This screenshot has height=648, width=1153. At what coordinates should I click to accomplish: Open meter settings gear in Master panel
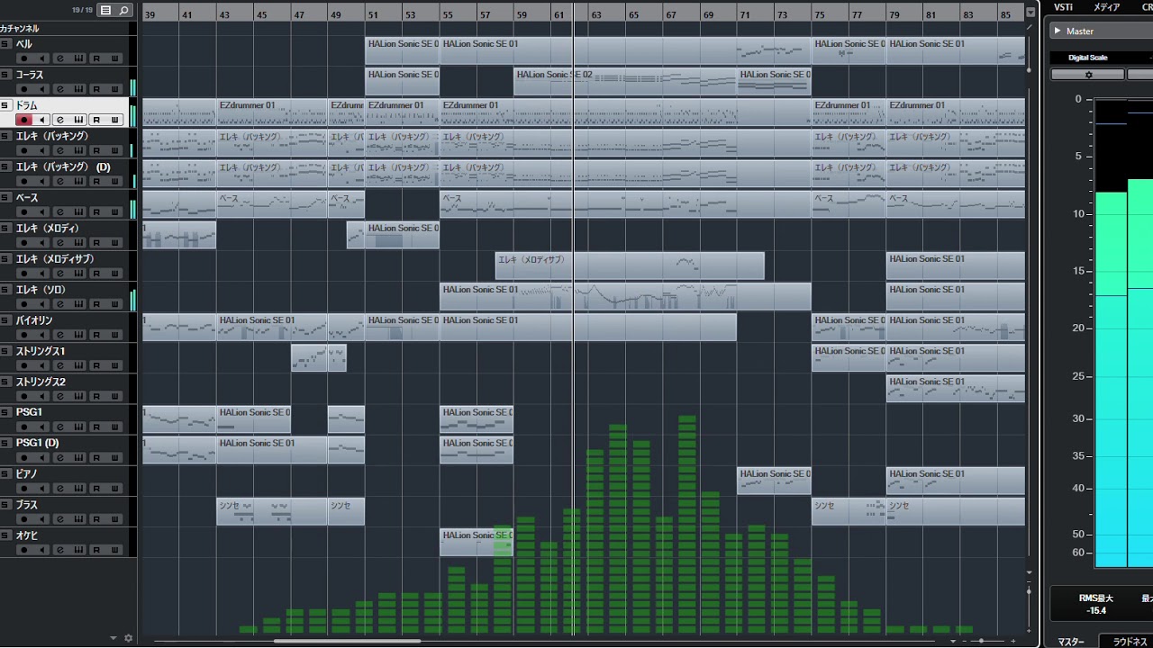tap(1088, 75)
